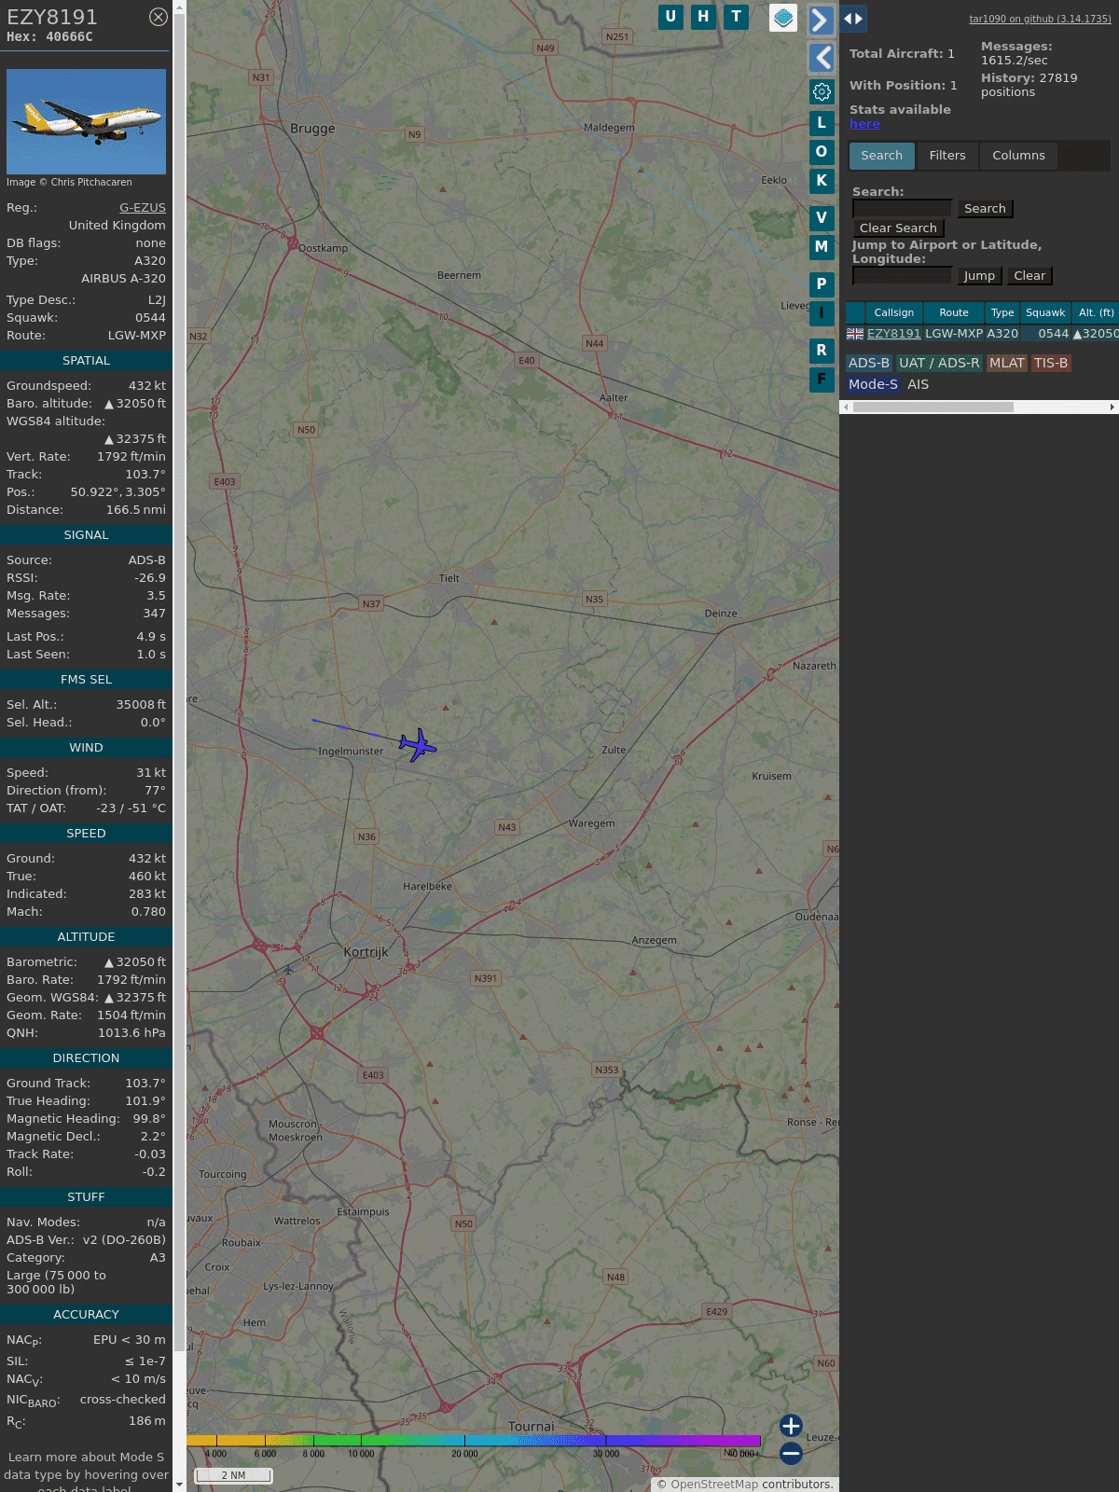Click the U map toggle button
Viewport: 1119px width, 1492px height.
click(670, 17)
